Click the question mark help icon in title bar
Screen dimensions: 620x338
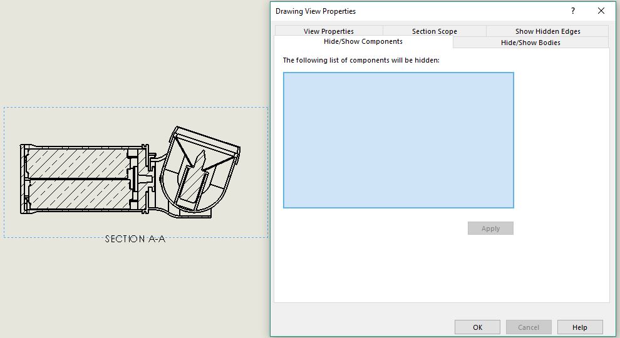[572, 11]
